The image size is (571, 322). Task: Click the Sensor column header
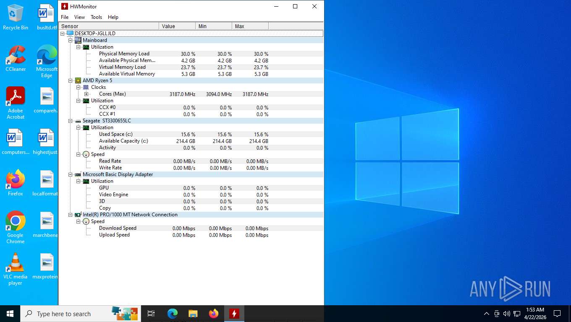(x=109, y=26)
